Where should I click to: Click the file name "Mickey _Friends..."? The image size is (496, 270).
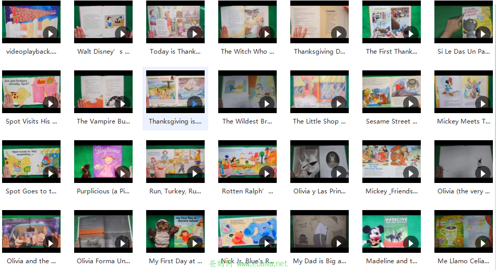coord(392,191)
